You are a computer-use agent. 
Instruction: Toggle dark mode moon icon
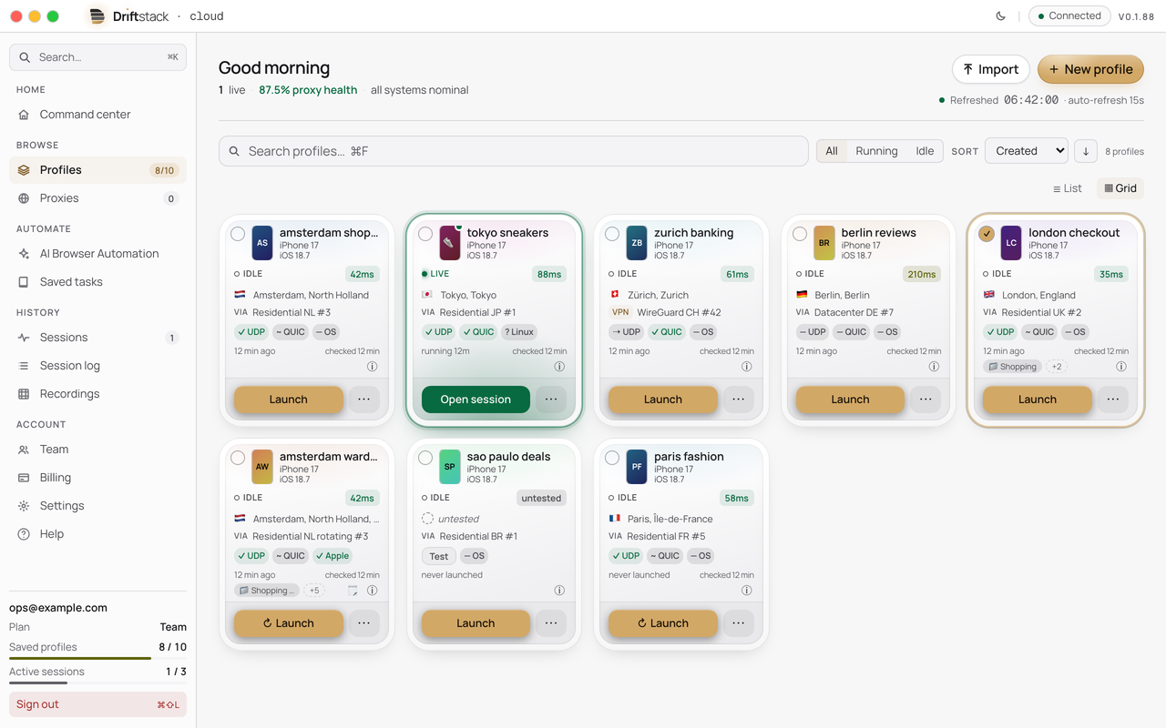(x=1001, y=15)
